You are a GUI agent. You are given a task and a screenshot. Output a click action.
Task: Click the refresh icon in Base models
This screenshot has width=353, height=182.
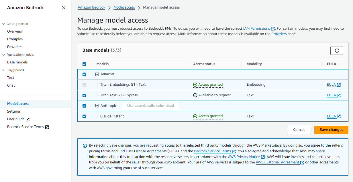click(x=337, y=51)
